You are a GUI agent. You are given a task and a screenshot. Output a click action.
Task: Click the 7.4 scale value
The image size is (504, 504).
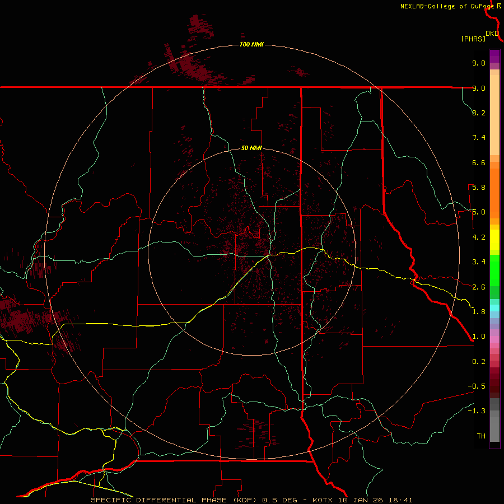click(x=479, y=138)
